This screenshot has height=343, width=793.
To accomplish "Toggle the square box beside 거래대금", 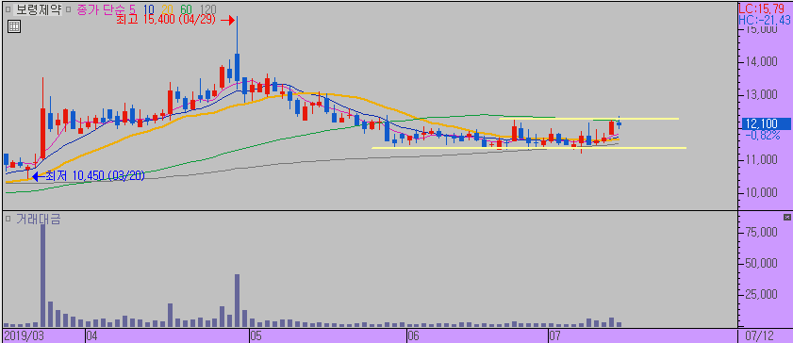I will coord(8,219).
